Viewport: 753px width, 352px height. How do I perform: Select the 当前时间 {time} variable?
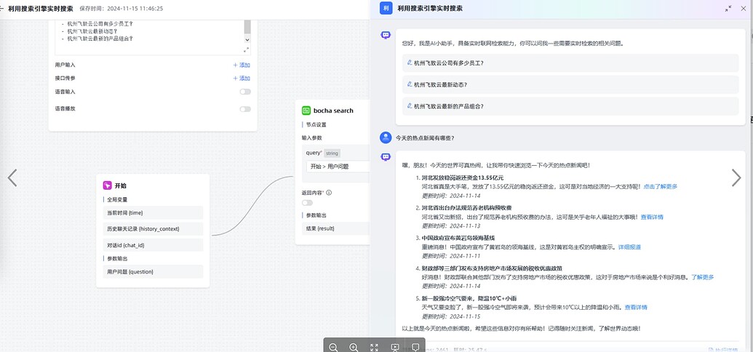154,213
